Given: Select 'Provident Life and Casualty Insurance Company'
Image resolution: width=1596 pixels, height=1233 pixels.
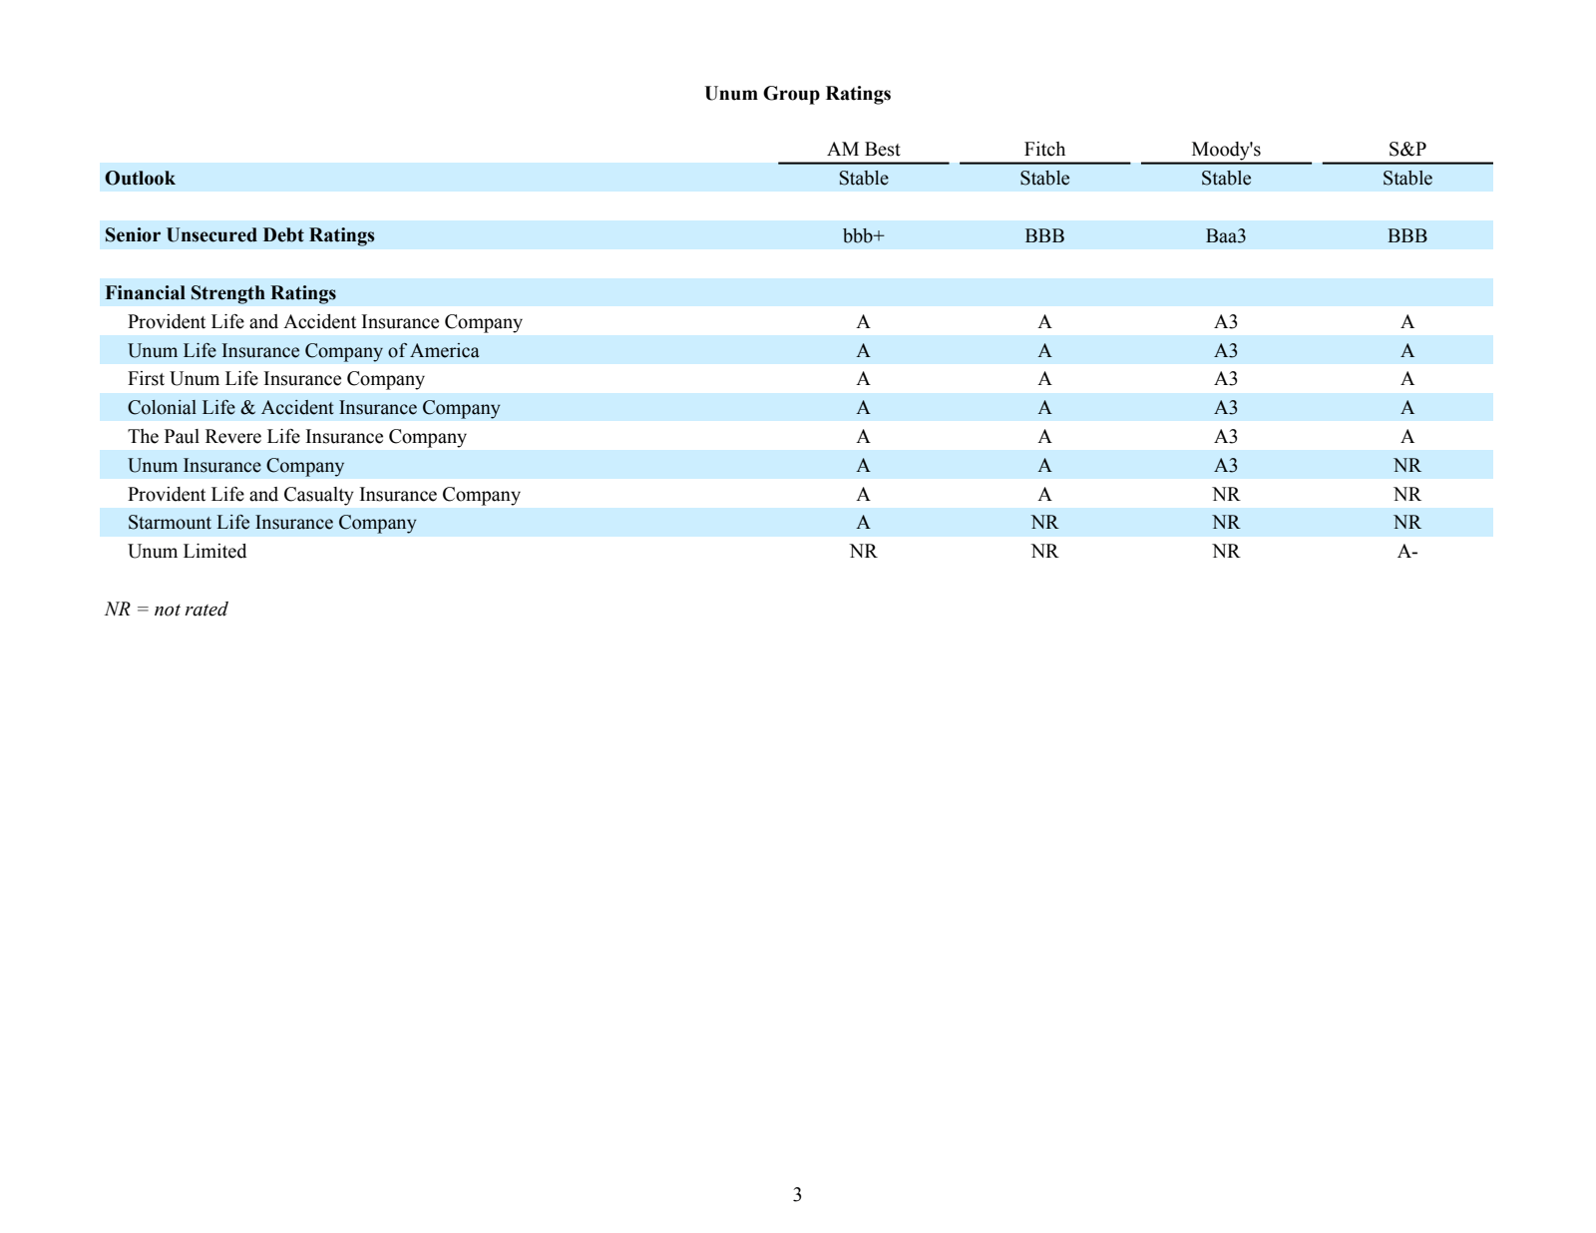Looking at the screenshot, I should [324, 494].
